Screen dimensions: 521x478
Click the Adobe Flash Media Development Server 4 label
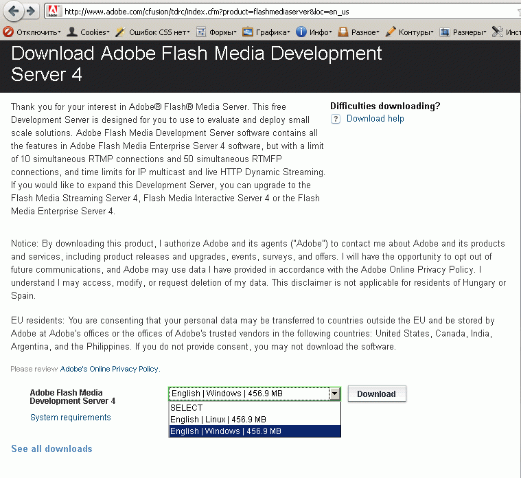(73, 397)
